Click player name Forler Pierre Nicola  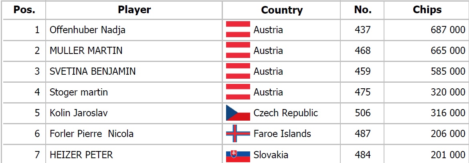pos(91,134)
